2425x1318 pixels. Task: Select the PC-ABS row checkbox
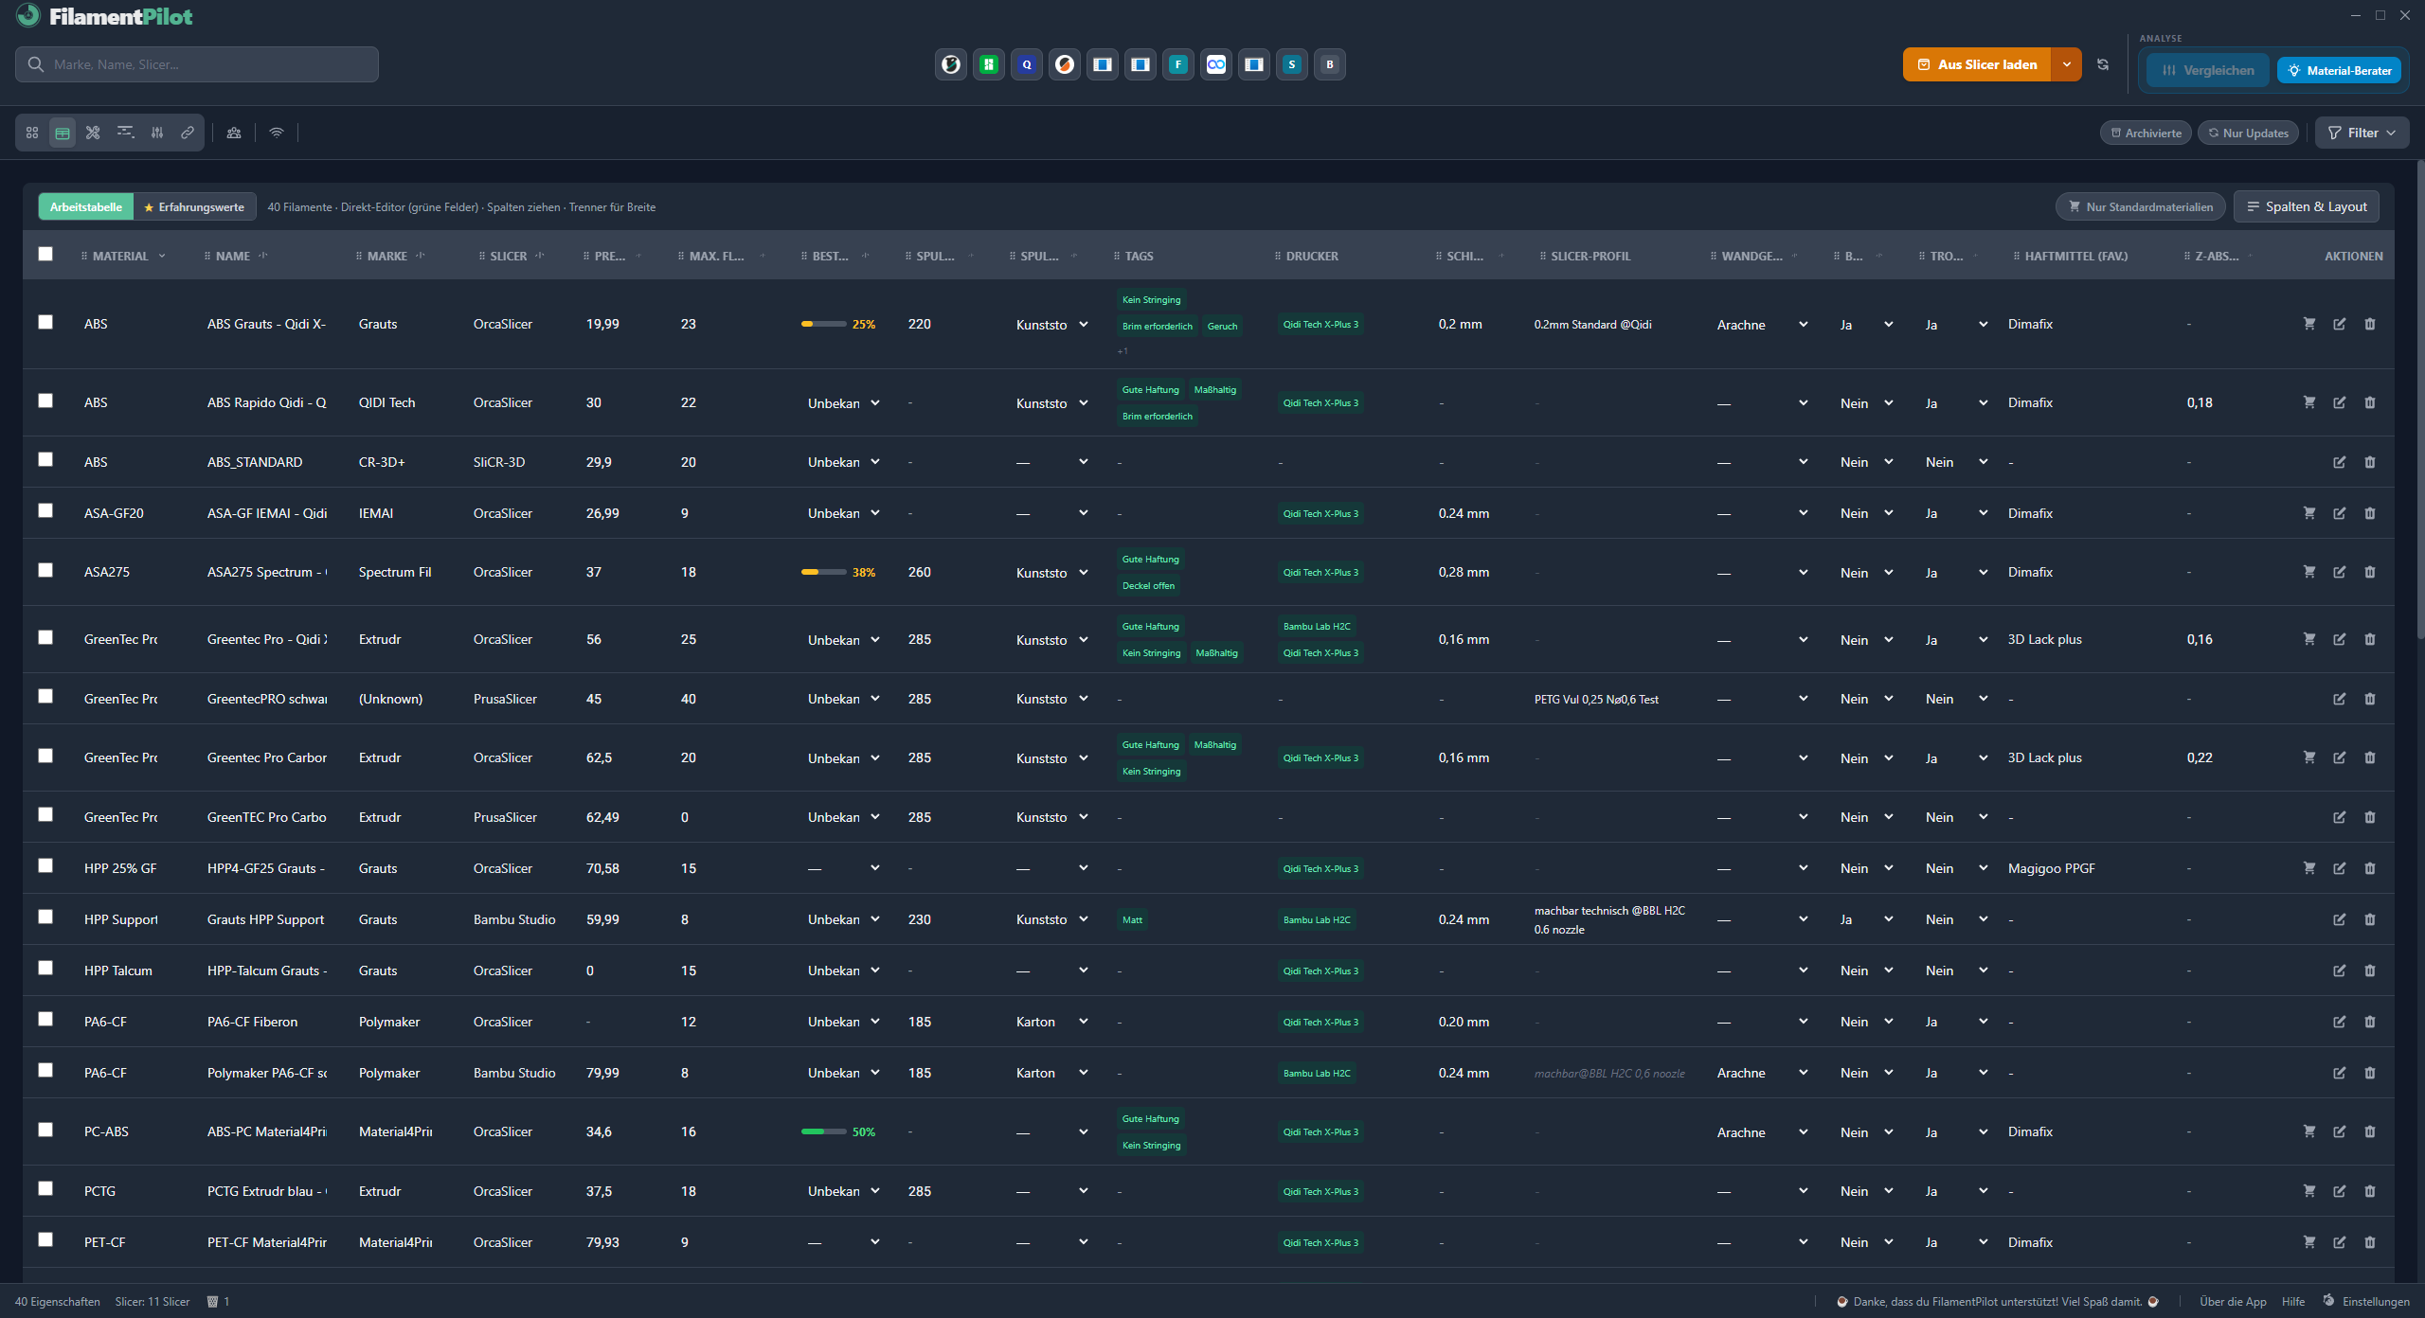tap(45, 1130)
